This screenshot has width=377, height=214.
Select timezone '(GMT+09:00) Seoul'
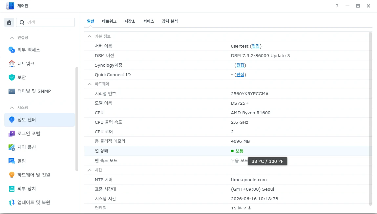[x=252, y=189]
